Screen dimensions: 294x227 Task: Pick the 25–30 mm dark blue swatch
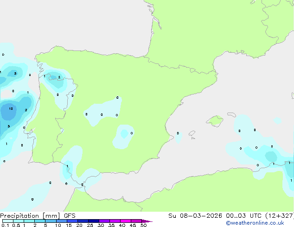94,221
